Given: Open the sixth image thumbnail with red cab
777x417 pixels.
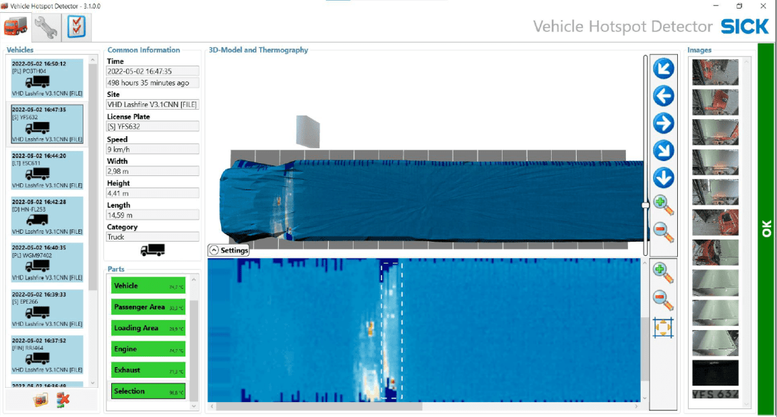Looking at the screenshot, I should coord(715,222).
